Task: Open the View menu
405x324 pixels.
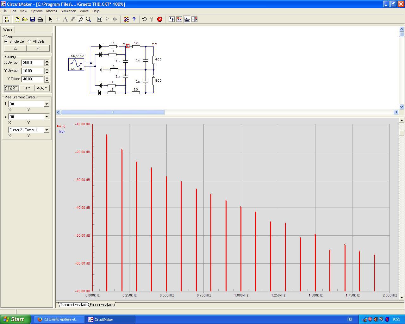Action: (x=23, y=11)
